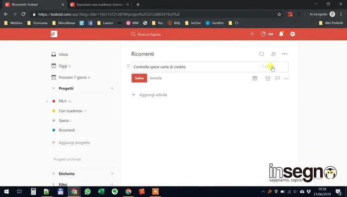The width and height of the screenshot is (347, 197).
Task: Click the Prossimi 7 giorni calendar icon
Action: point(54,77)
